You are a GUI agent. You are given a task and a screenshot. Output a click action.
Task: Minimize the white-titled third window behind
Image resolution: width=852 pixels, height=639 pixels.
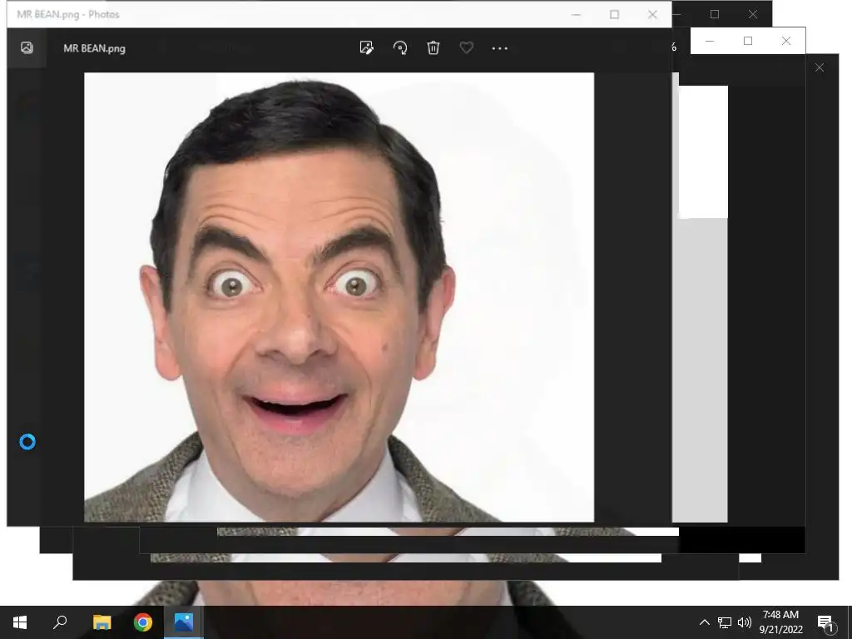[710, 41]
